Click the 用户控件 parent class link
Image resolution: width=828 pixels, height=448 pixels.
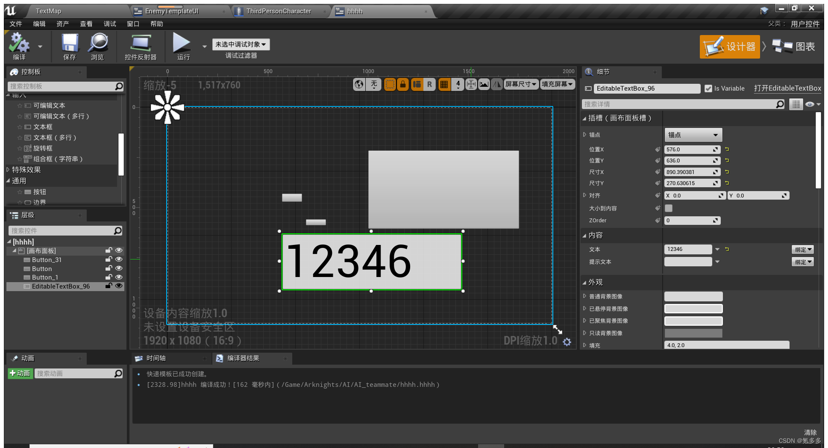[x=805, y=24]
